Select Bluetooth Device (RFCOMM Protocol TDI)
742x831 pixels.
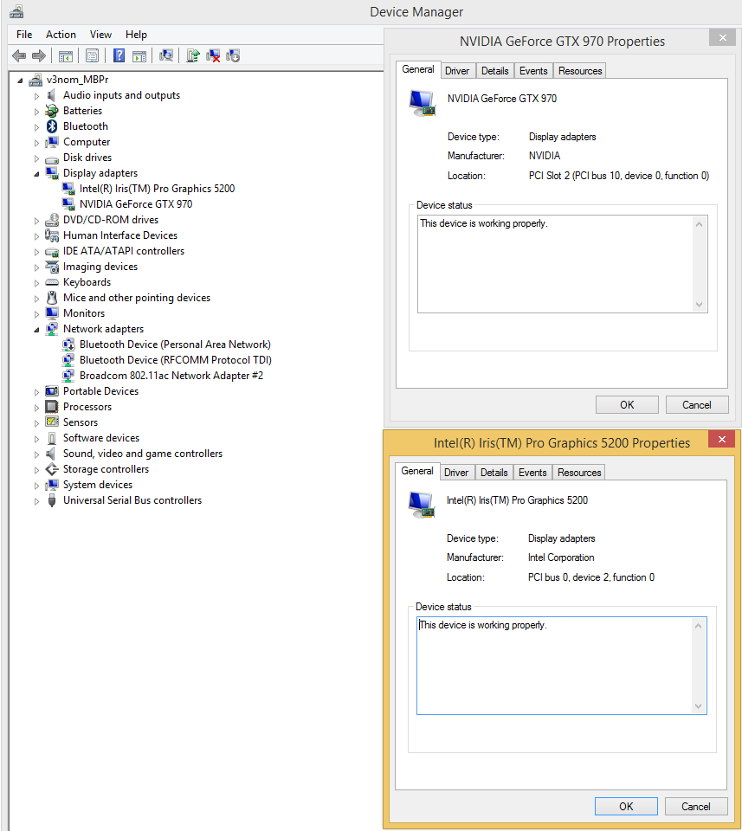point(176,360)
